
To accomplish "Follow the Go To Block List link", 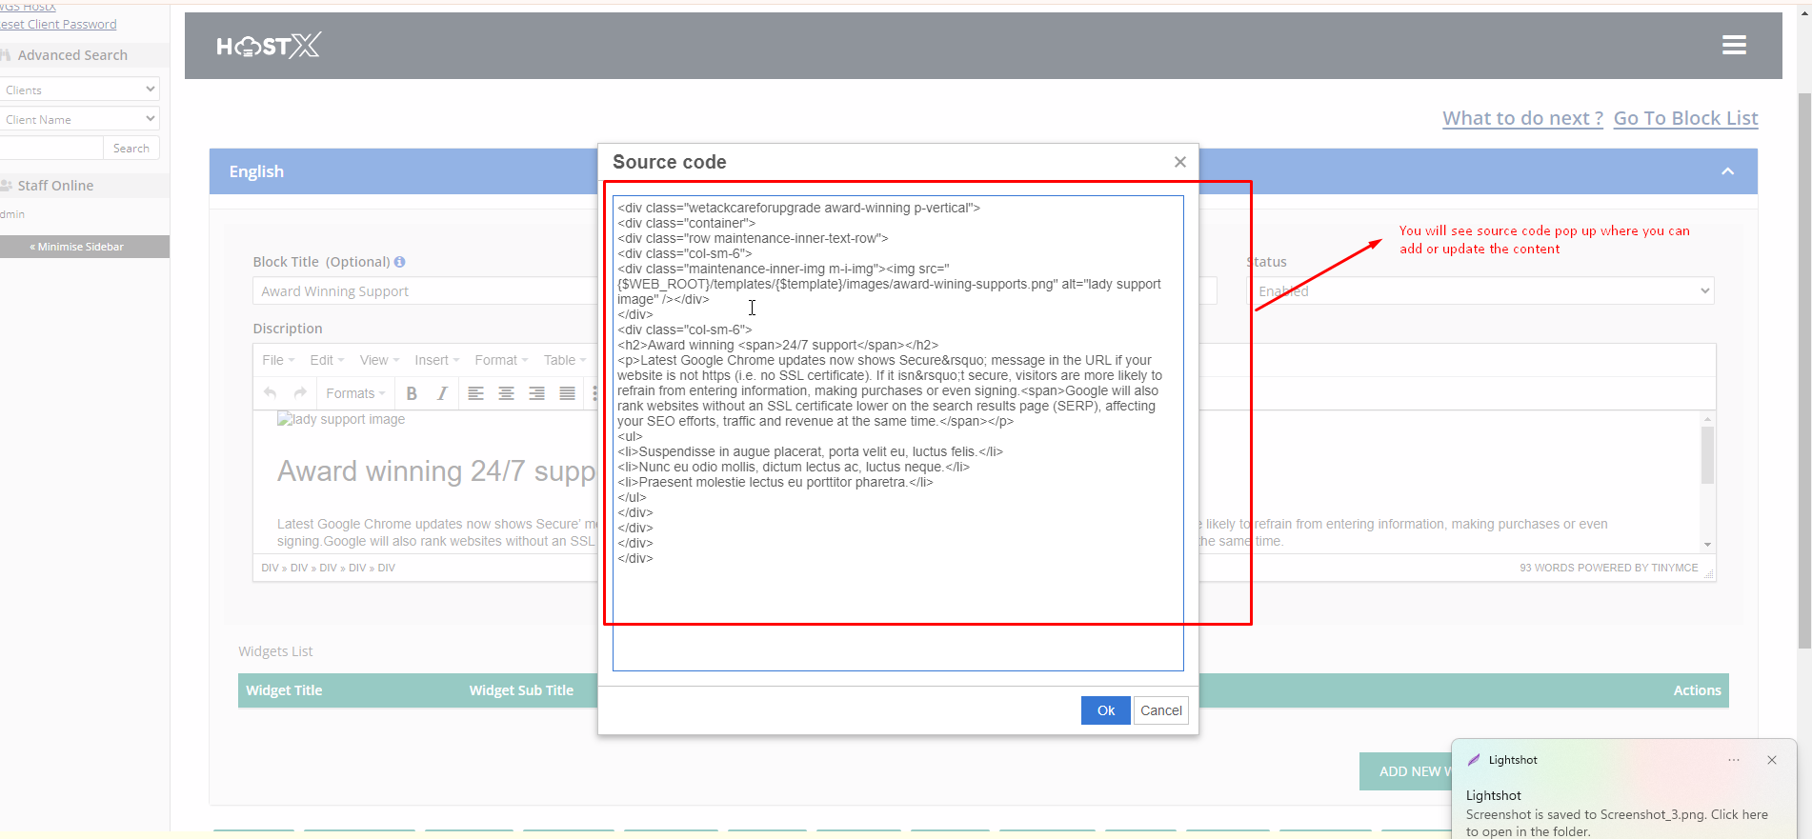I will [x=1684, y=118].
